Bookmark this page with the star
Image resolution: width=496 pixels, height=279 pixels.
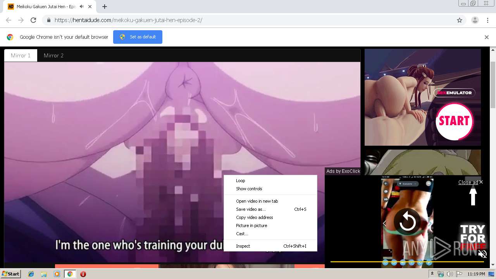tap(460, 20)
